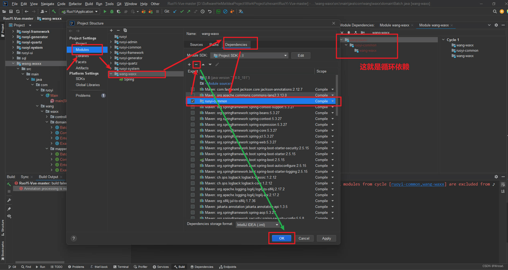This screenshot has width=508, height=270.
Task: Open the Tools menu
Action: pyautogui.click(x=109, y=4)
